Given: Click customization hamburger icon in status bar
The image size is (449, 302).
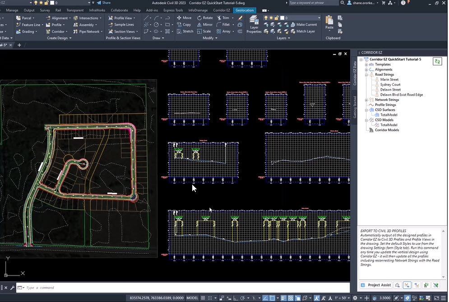Looking at the screenshot, I should tap(444, 298).
